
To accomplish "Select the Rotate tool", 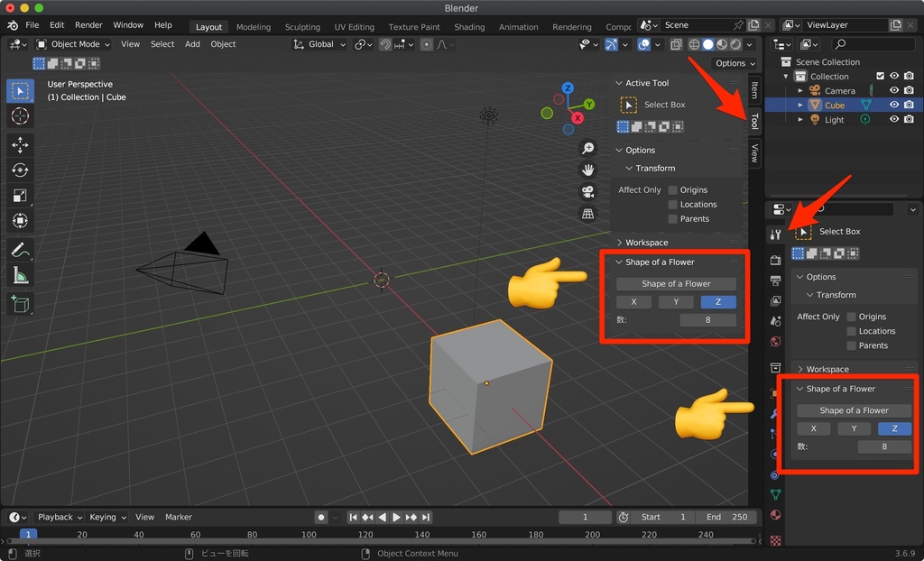I will tap(20, 170).
